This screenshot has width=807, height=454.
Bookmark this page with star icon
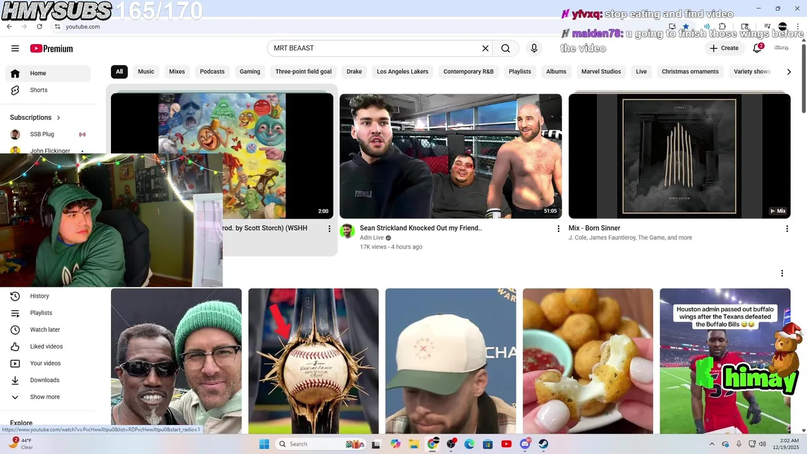[x=686, y=26]
